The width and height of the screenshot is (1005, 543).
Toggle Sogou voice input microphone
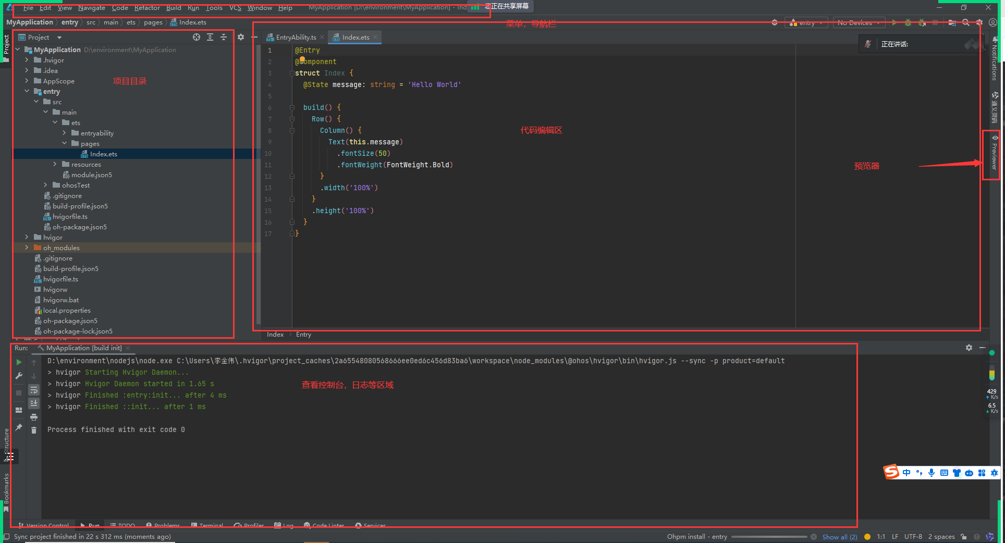click(x=932, y=473)
